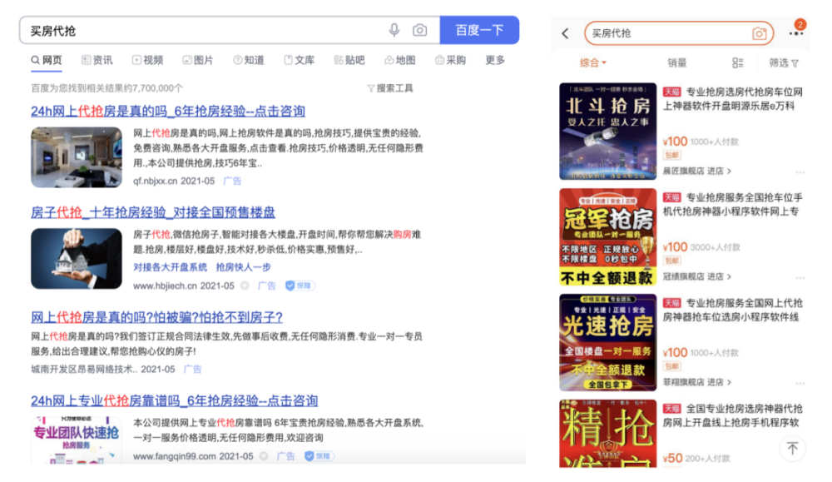Viewport: 832px width, 482px height.
Task: Click the living room thumbnail in first result
Action: coord(77,157)
